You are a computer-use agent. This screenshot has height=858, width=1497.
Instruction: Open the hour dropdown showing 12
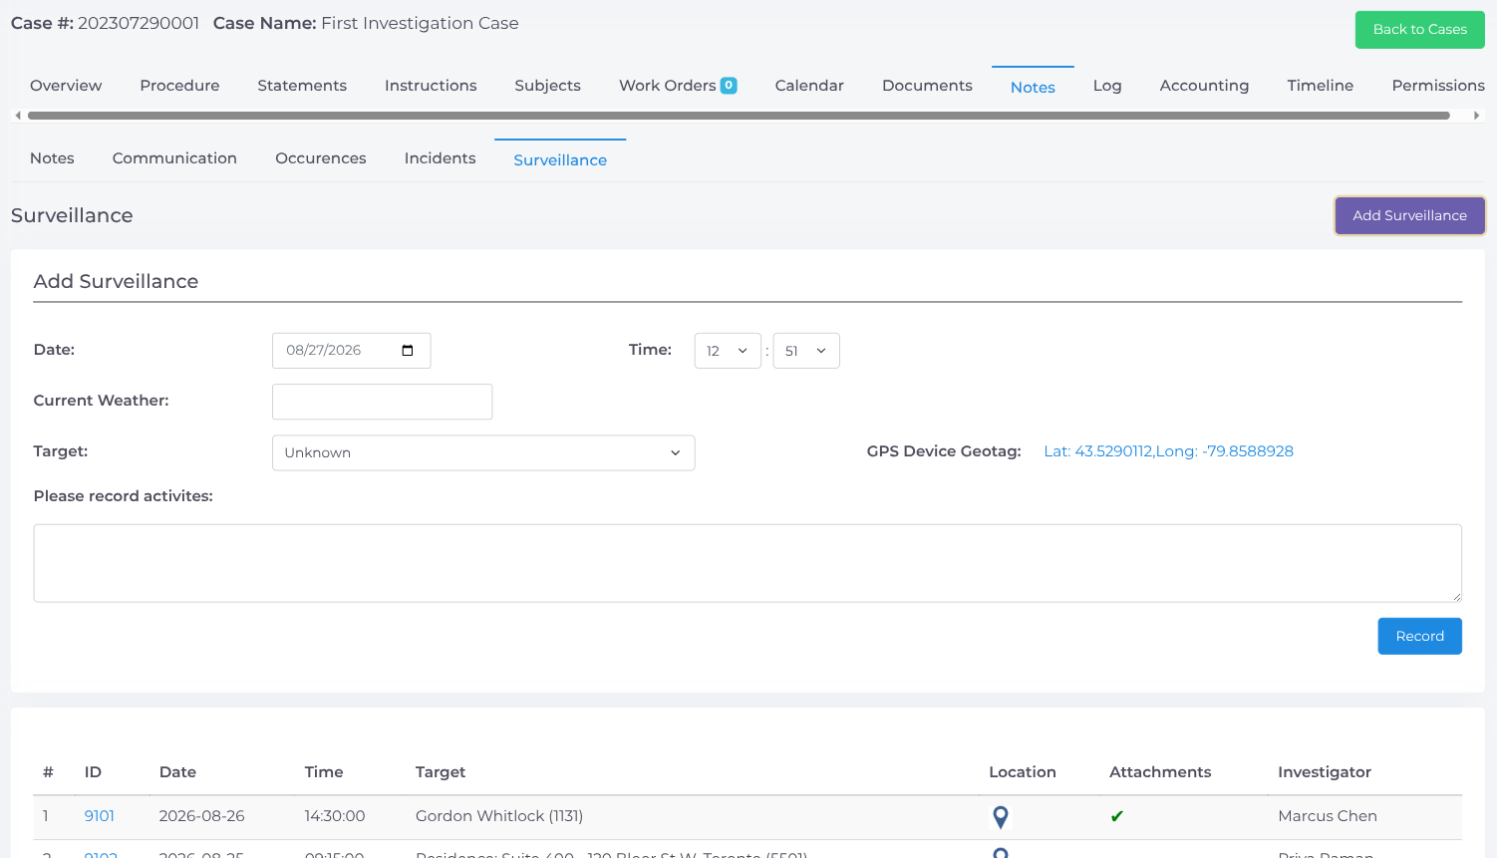[728, 351]
